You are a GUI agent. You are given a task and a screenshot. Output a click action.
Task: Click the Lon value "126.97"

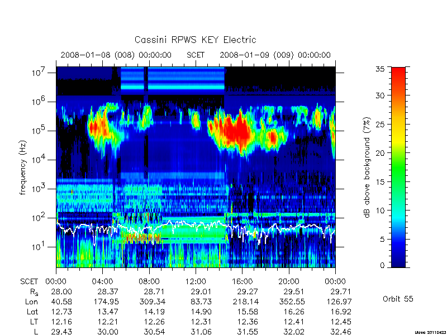click(x=339, y=301)
